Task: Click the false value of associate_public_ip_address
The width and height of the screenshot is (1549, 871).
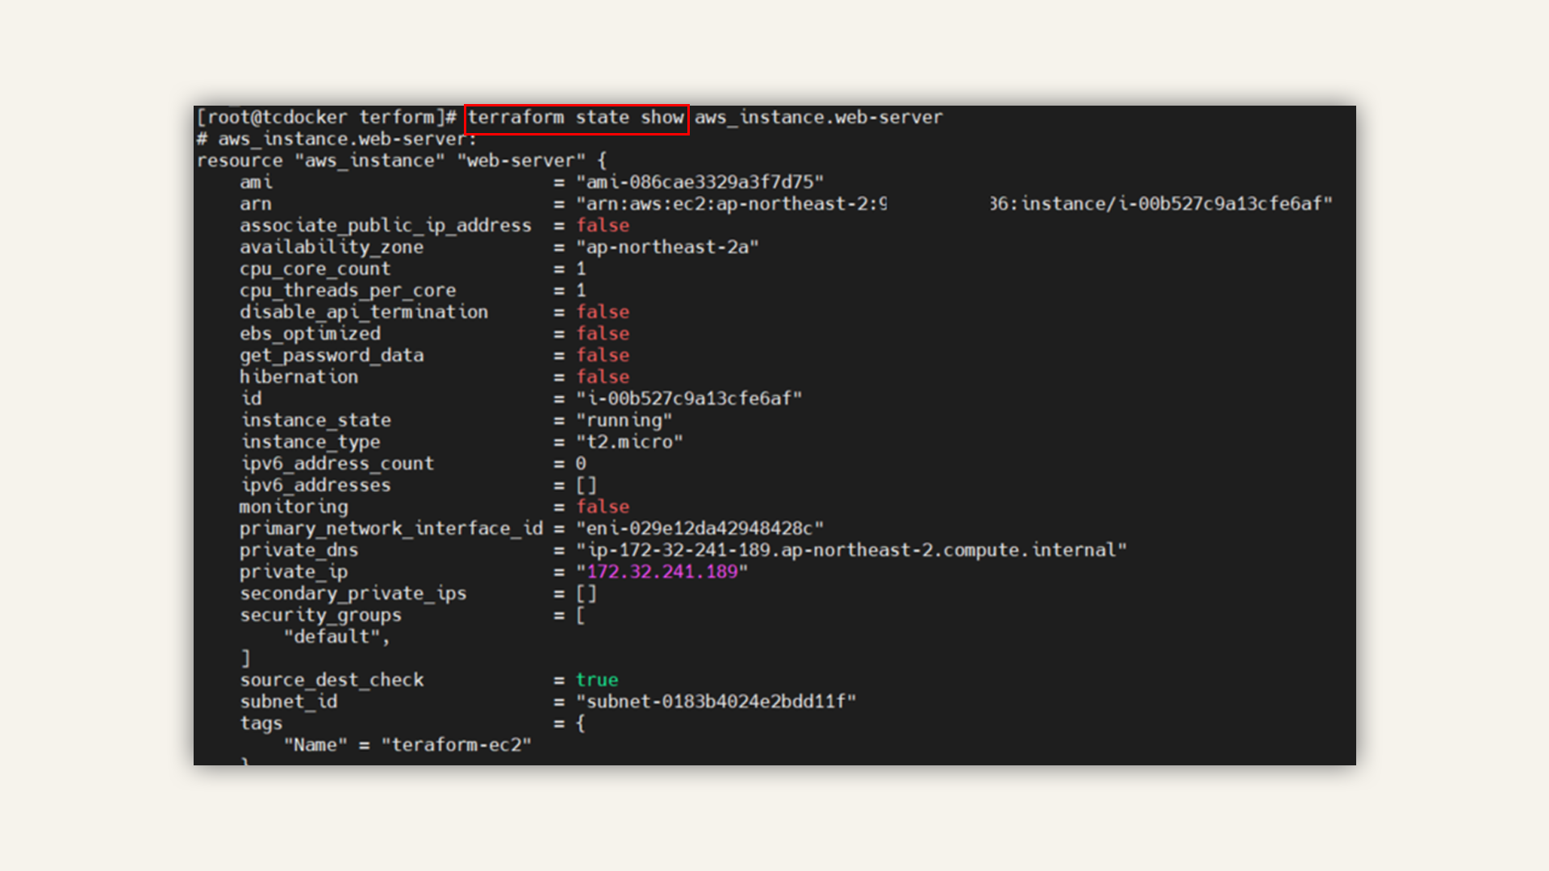Action: pos(603,226)
